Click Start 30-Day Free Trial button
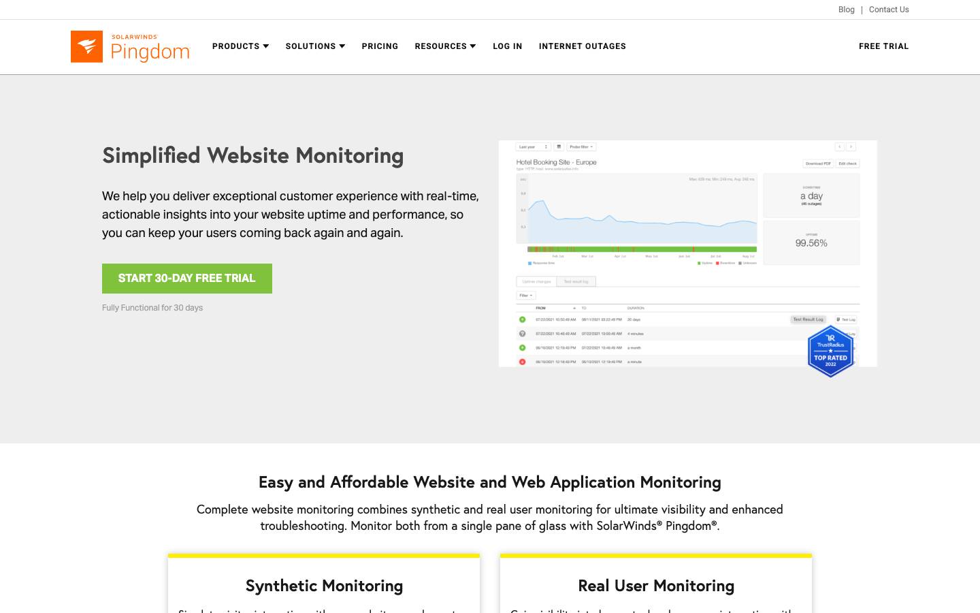This screenshot has width=980, height=613. point(187,279)
